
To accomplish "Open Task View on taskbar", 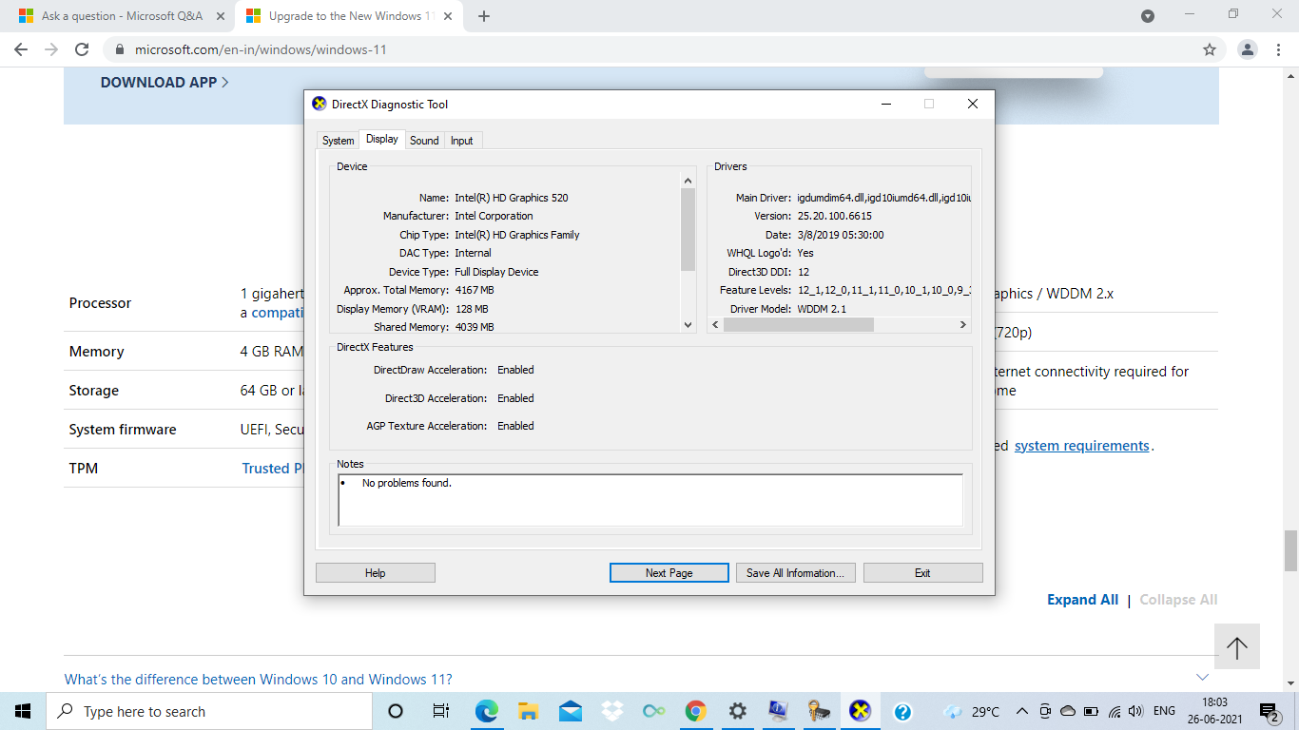I will pyautogui.click(x=441, y=711).
